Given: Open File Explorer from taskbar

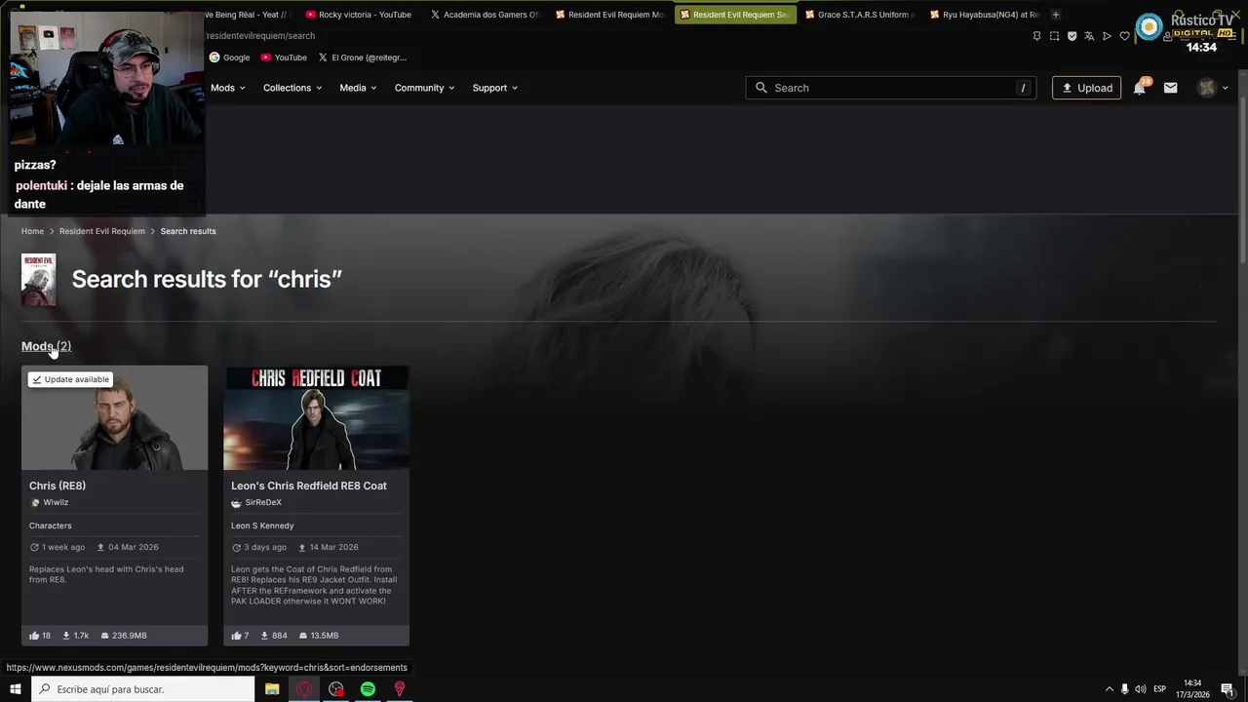Looking at the screenshot, I should (272, 689).
